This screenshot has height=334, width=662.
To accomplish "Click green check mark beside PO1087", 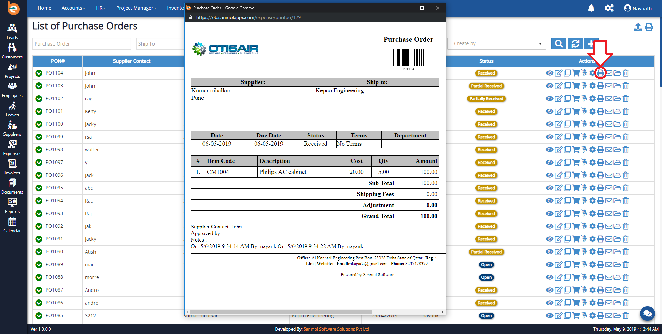I will click(39, 290).
